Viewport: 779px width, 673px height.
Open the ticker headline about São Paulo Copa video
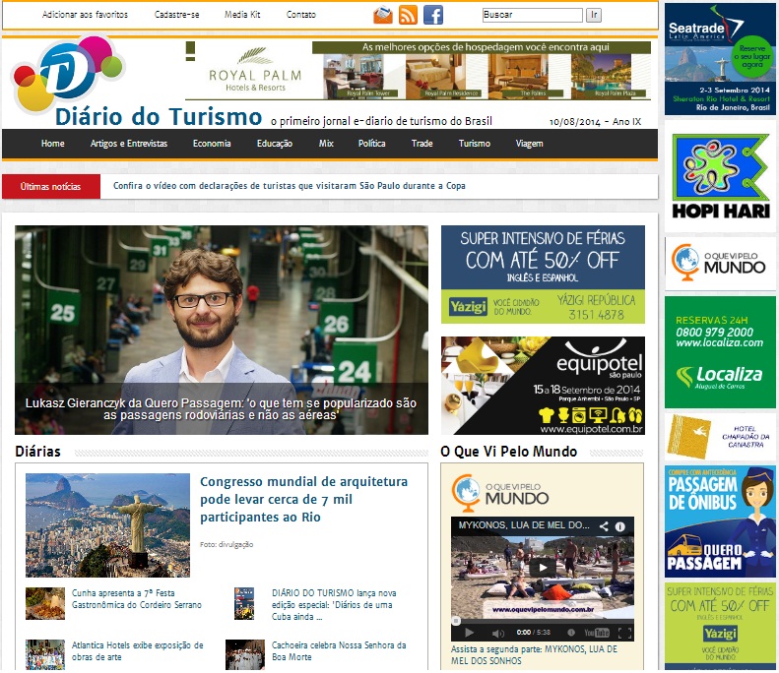290,186
